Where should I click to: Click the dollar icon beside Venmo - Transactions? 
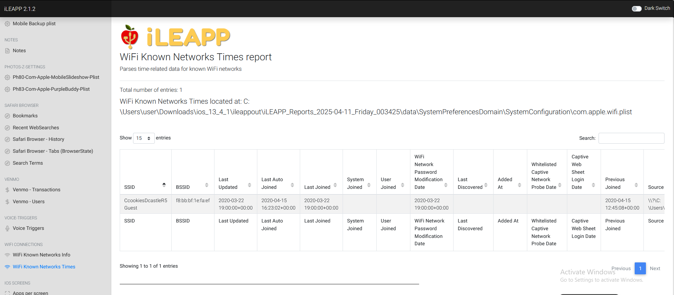coord(7,190)
